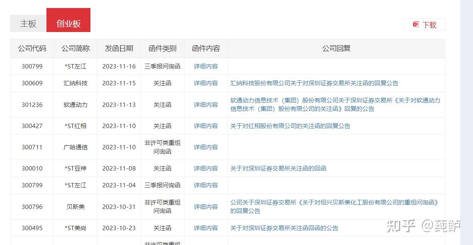
Task: Click company code 300495
Action: [32, 228]
